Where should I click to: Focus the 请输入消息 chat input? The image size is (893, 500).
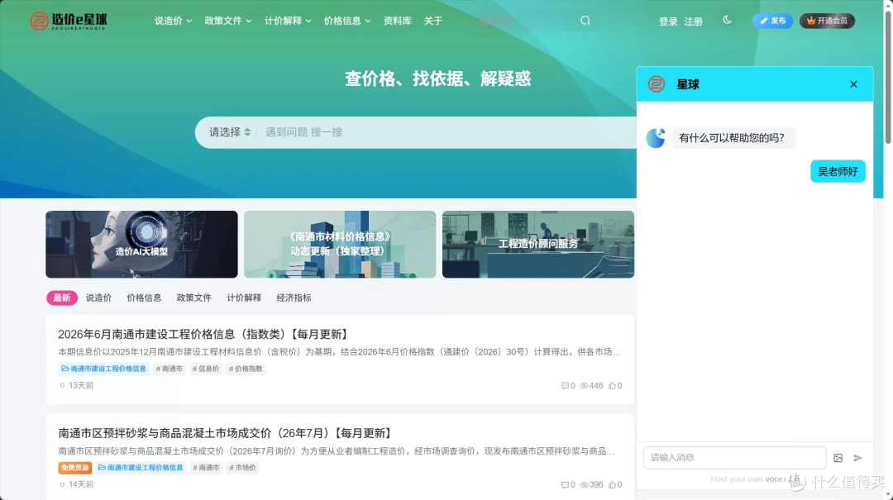click(x=734, y=457)
